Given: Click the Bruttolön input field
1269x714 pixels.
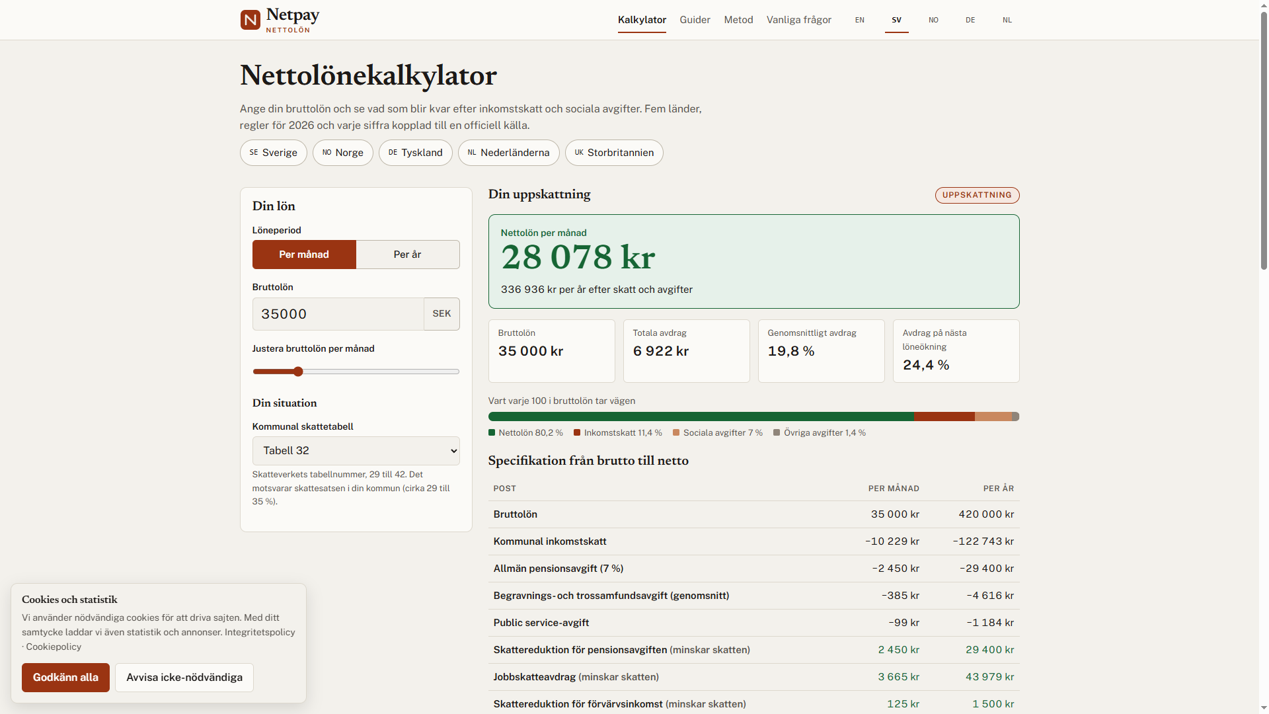Looking at the screenshot, I should tap(338, 314).
